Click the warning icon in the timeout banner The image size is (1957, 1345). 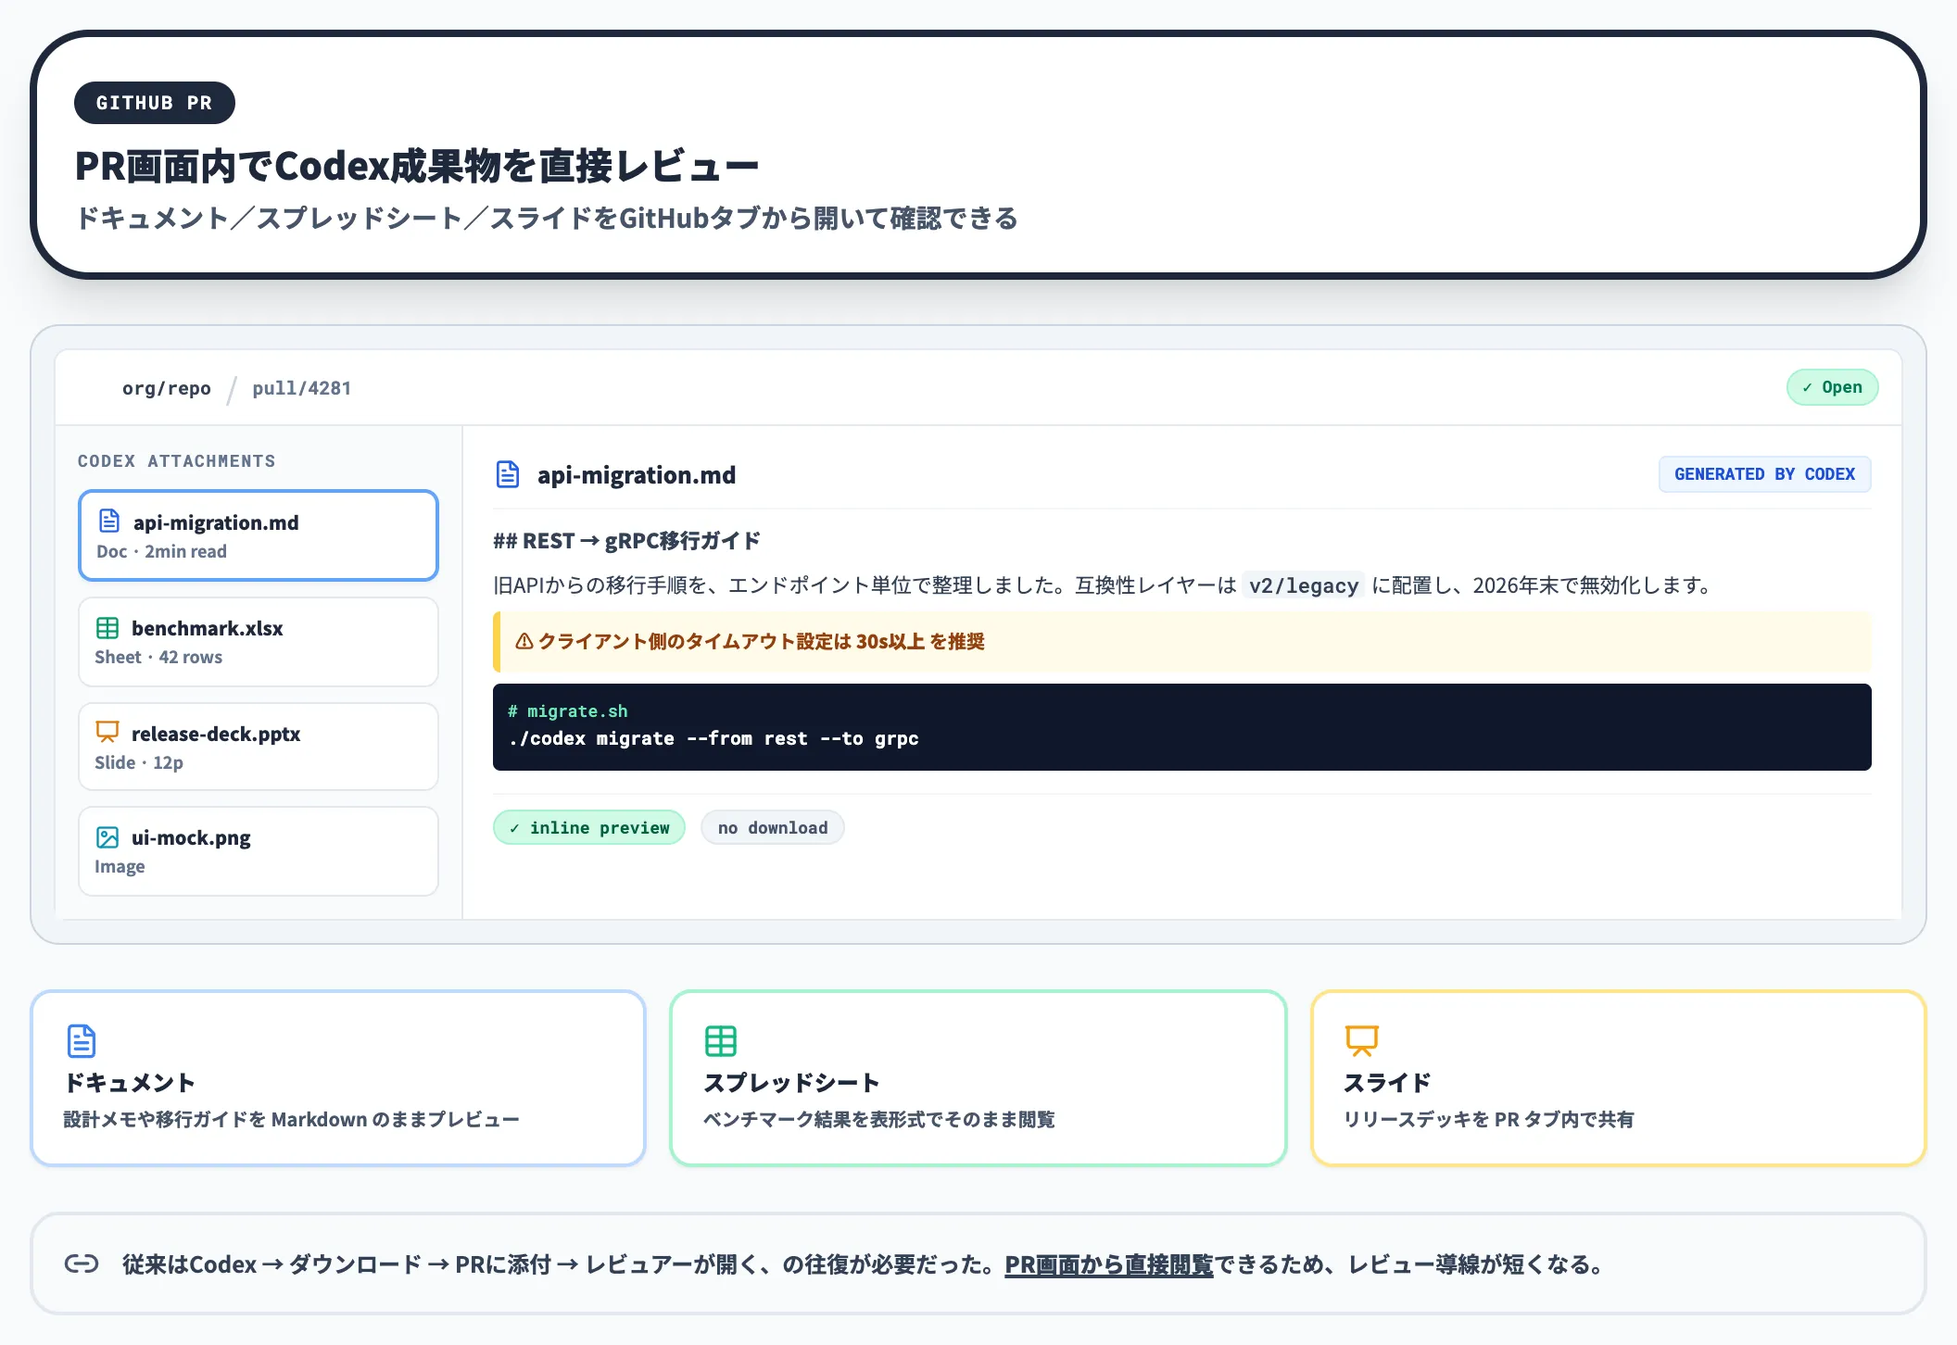[x=524, y=641]
